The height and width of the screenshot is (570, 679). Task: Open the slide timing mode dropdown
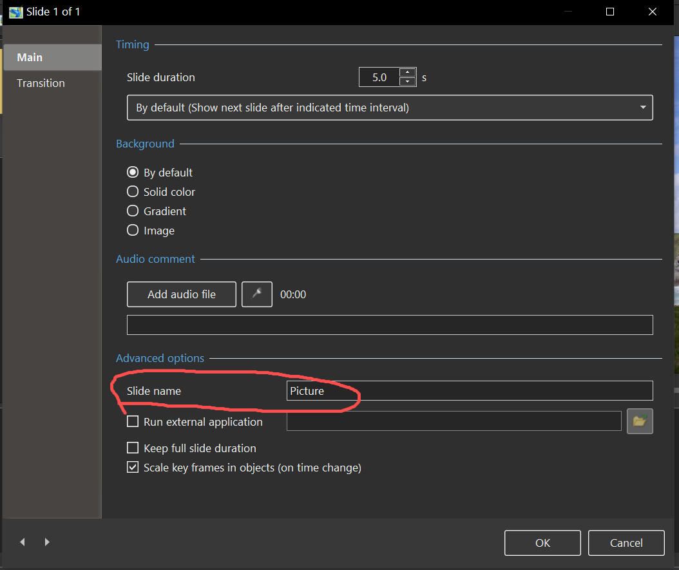(x=389, y=108)
